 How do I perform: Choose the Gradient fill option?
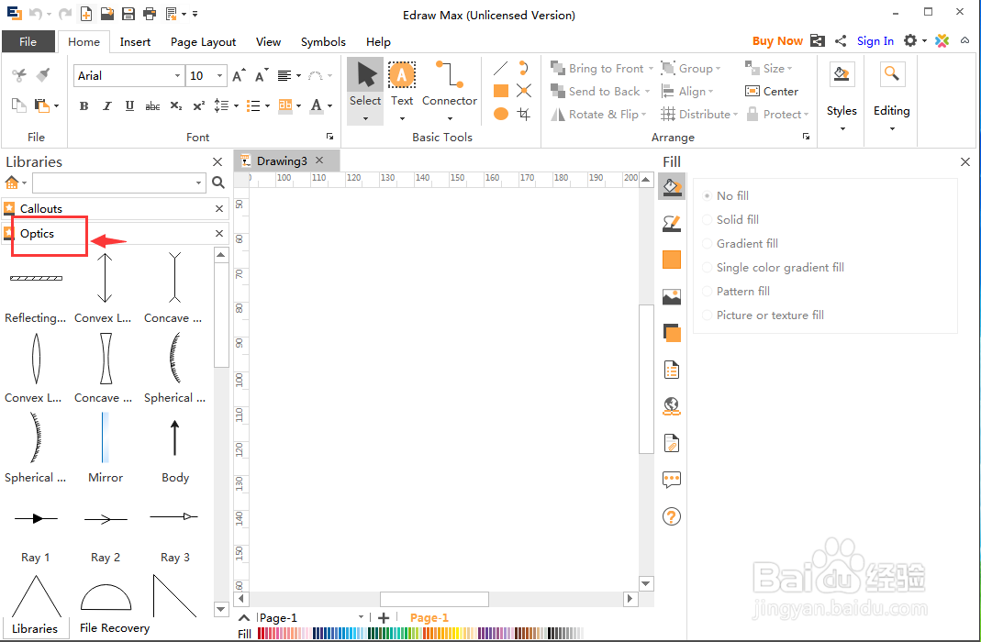pyautogui.click(x=741, y=243)
